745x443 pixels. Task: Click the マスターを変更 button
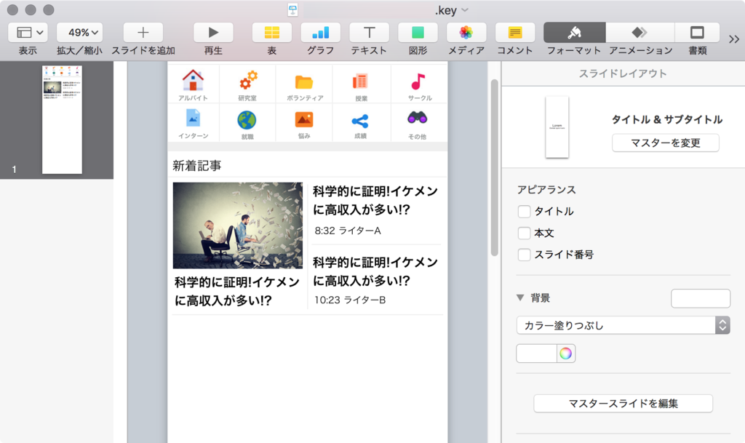pos(665,143)
